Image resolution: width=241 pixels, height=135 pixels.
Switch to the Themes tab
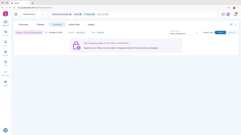(x=40, y=24)
